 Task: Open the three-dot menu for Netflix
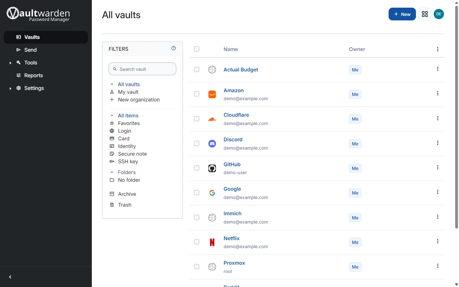click(438, 241)
